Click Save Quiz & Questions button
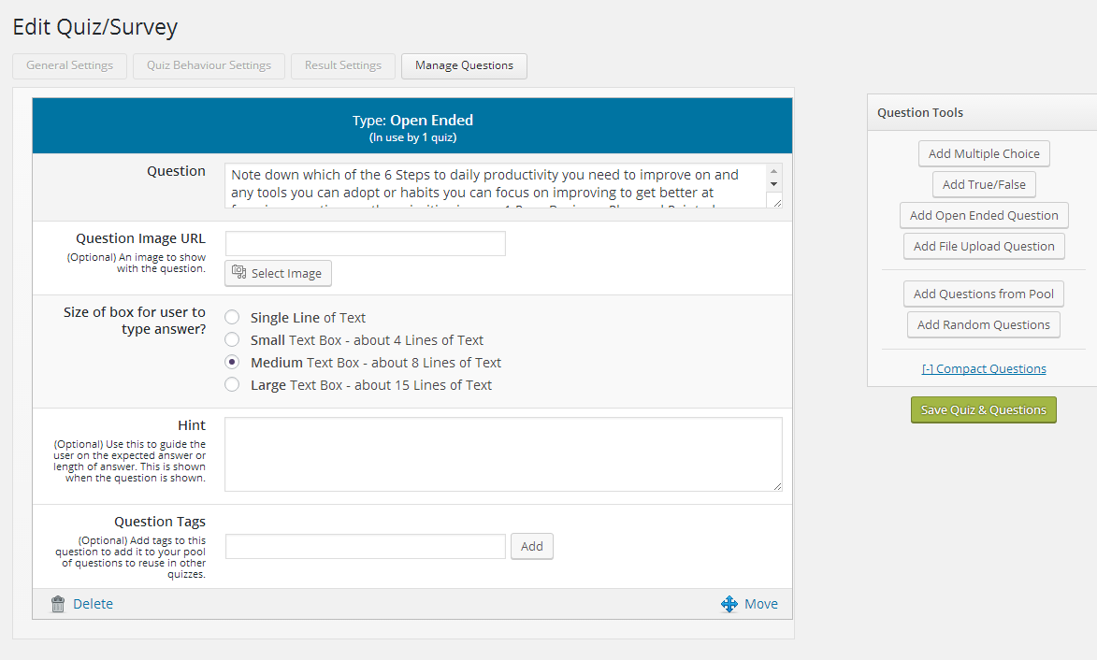The height and width of the screenshot is (660, 1097). point(984,409)
